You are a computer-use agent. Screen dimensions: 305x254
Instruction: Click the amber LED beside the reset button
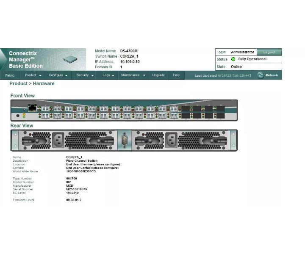coord(24,114)
